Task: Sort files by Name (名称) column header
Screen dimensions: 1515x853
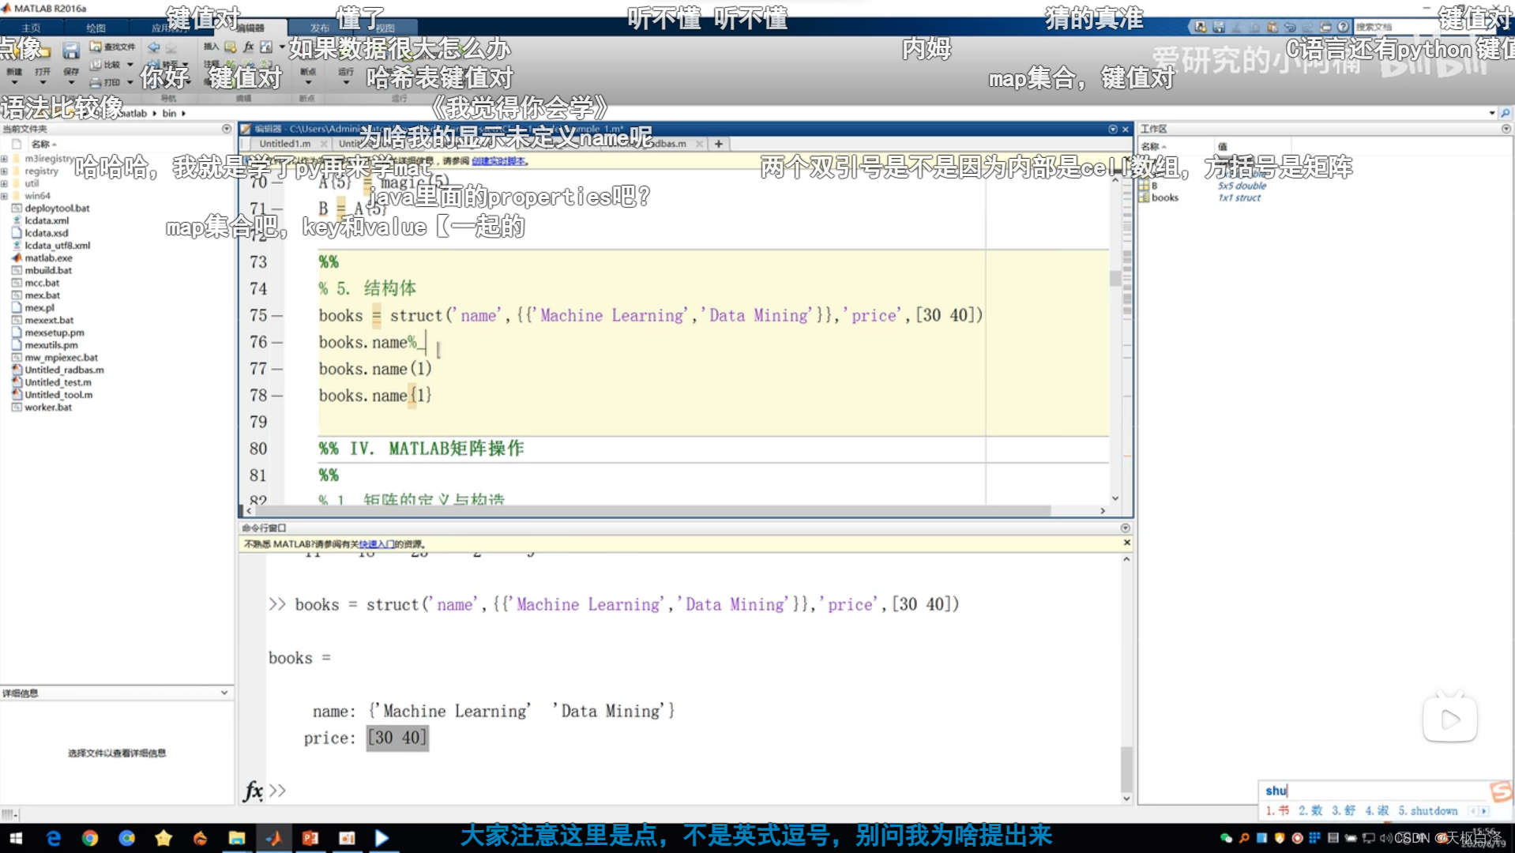Action: (43, 145)
